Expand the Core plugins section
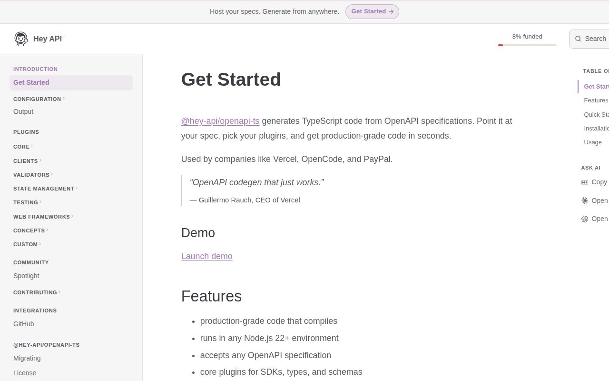This screenshot has height=381, width=609. 23,147
